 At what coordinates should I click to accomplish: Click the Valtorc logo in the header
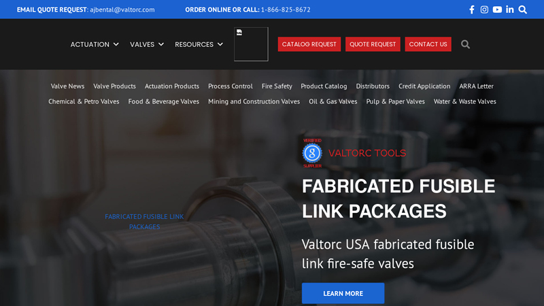pos(251,44)
